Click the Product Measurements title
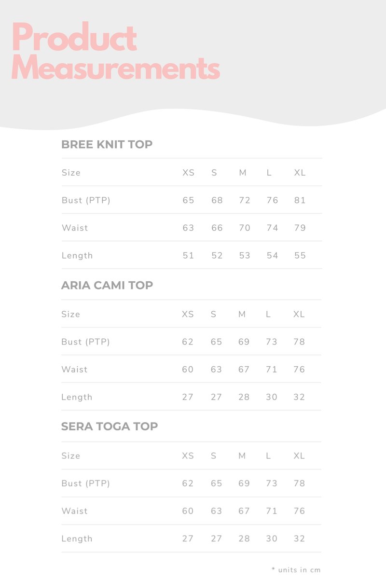The width and height of the screenshot is (386, 579). 115,51
